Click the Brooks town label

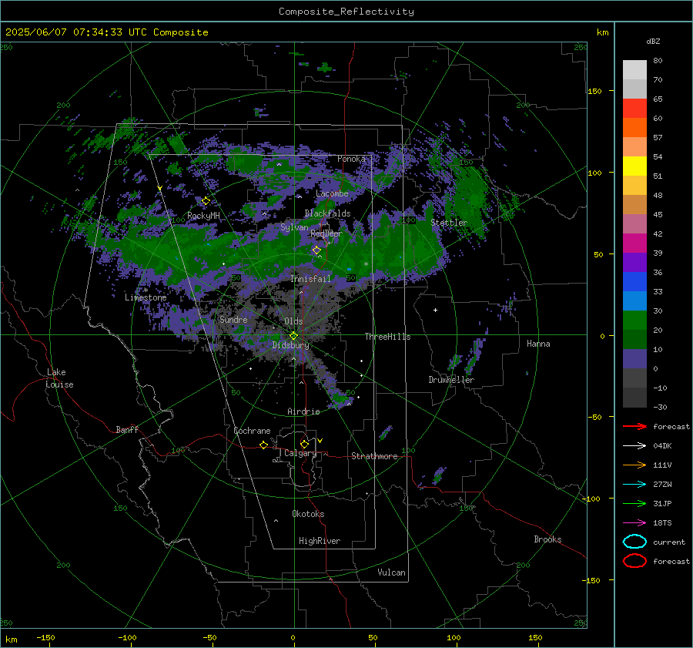547,539
